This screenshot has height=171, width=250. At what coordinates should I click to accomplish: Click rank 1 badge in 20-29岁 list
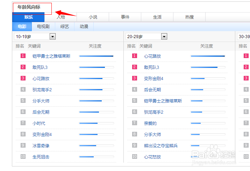coord(134,56)
